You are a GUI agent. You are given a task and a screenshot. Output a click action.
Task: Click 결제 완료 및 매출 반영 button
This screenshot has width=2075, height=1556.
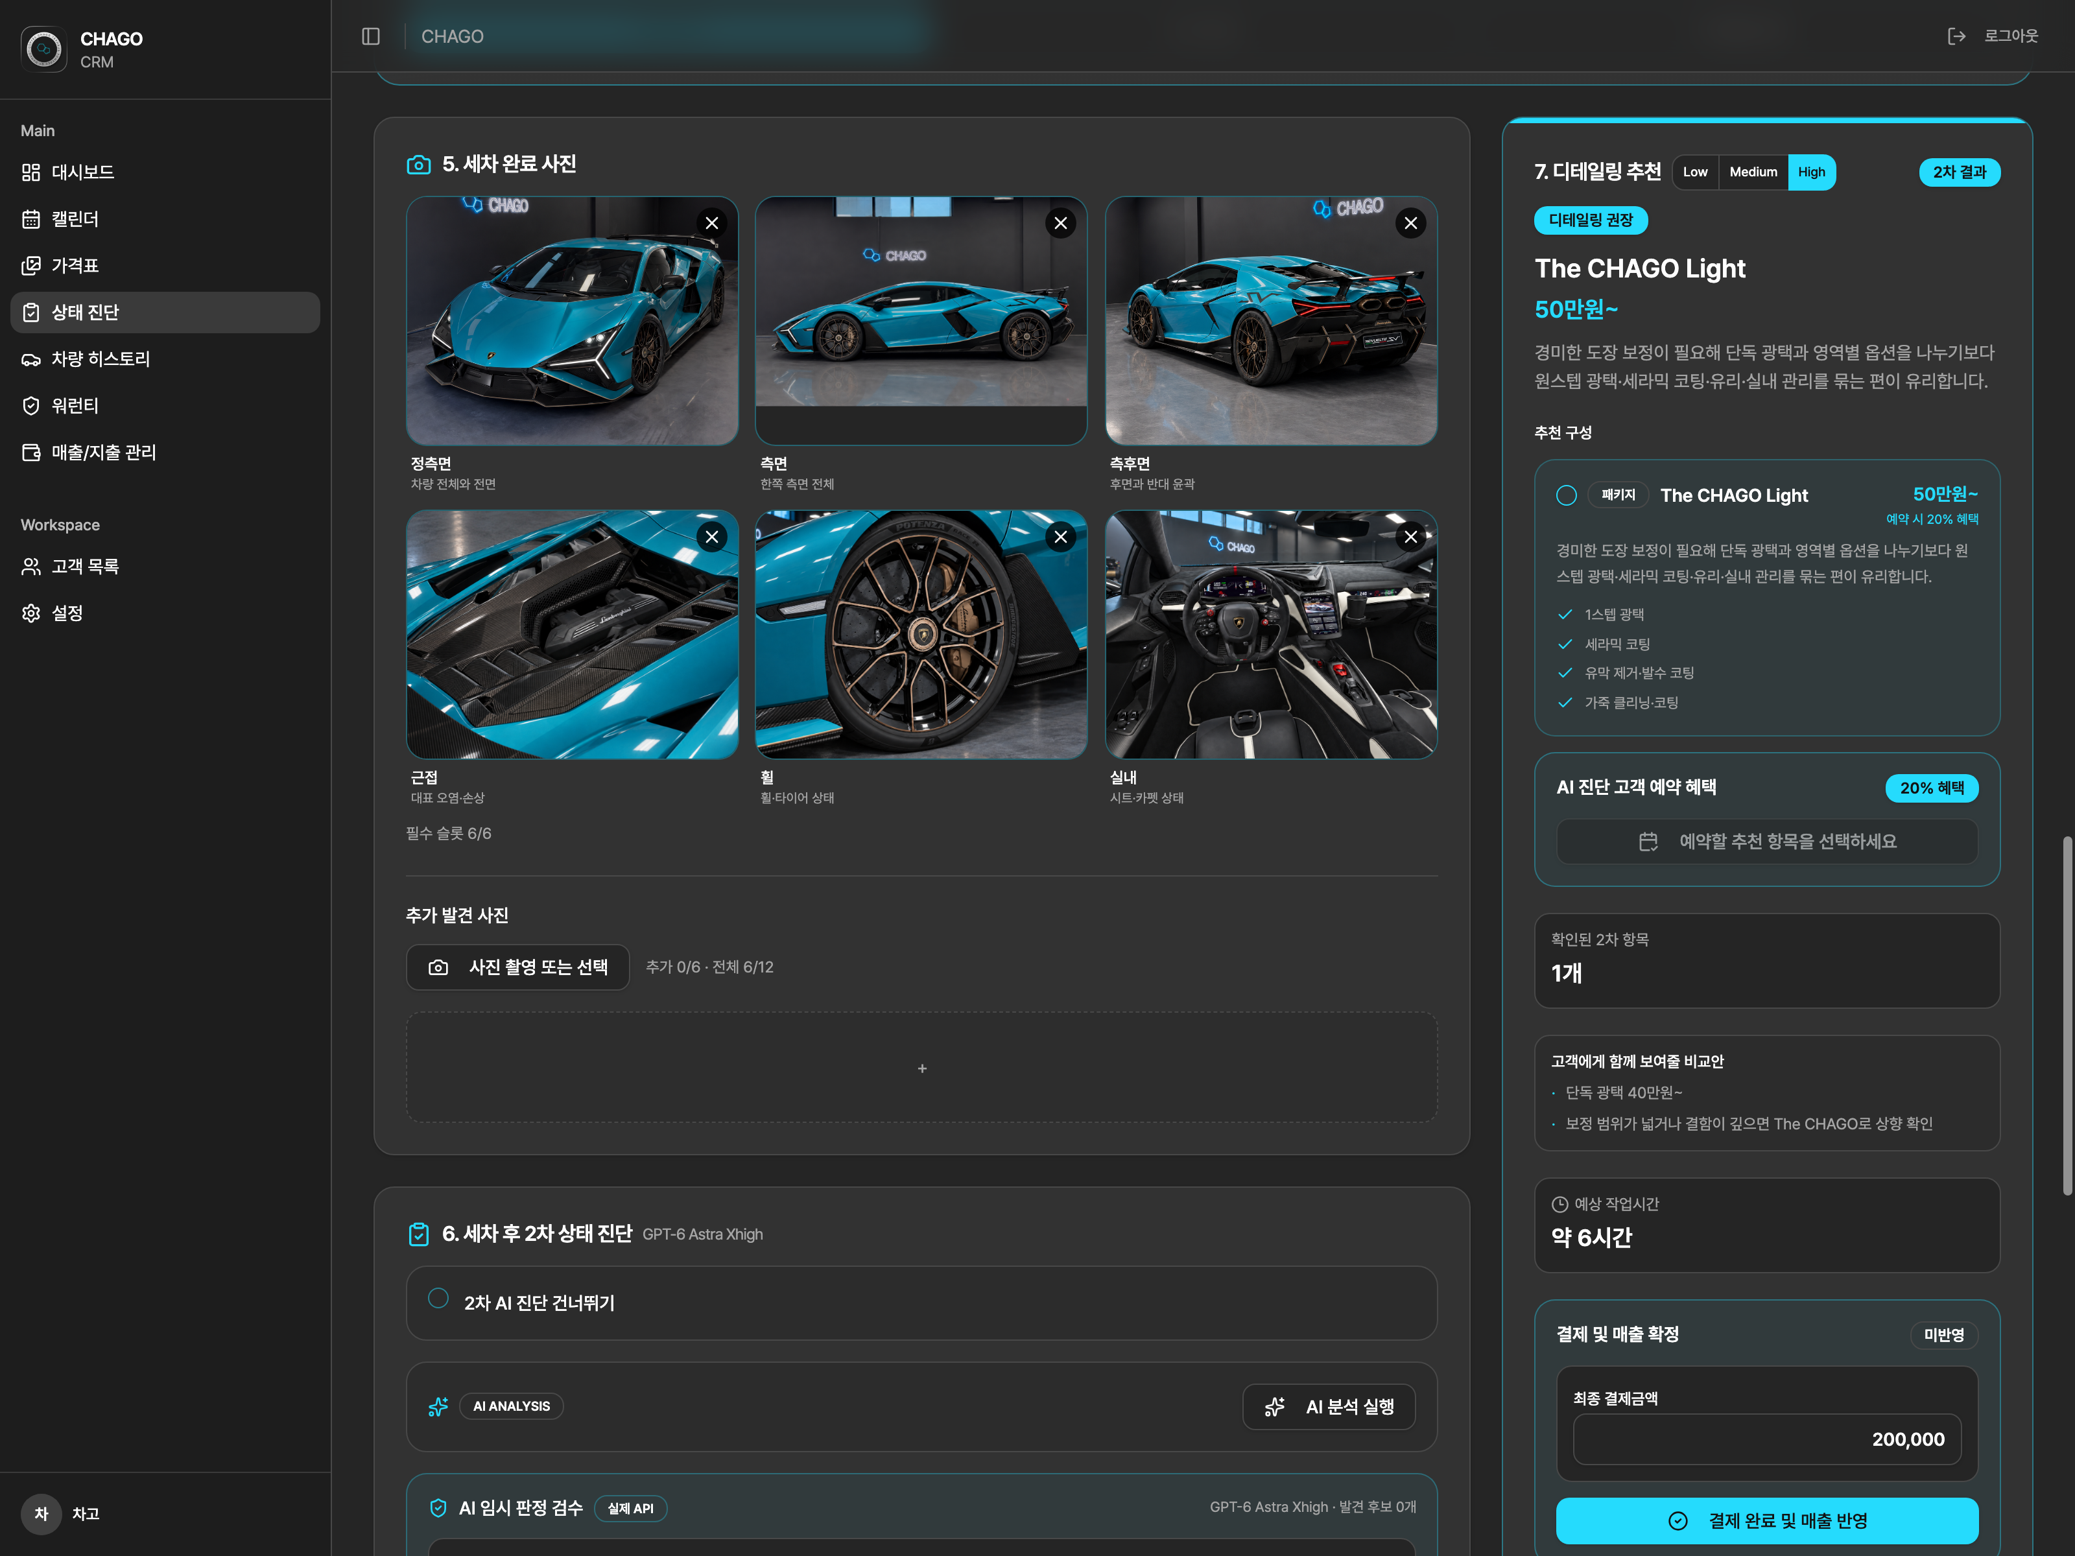click(1766, 1520)
